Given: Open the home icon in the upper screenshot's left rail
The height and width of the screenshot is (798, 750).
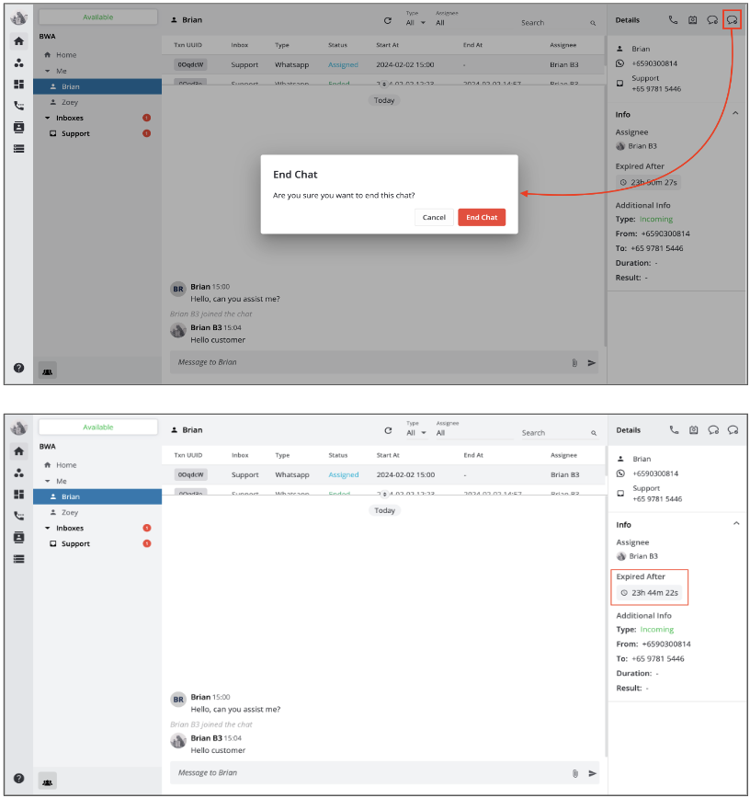Looking at the screenshot, I should [18, 41].
